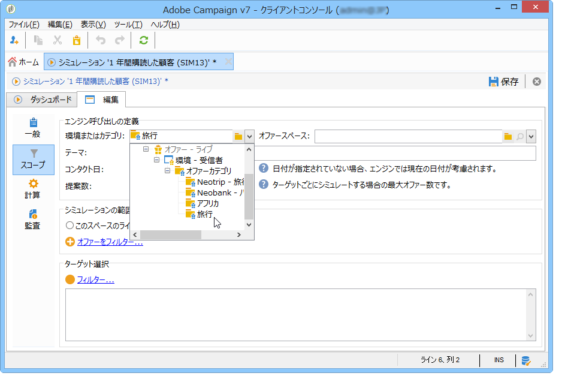This screenshot has width=562, height=379.
Task: Click the connect user toolbar icon
Action: coord(14,40)
